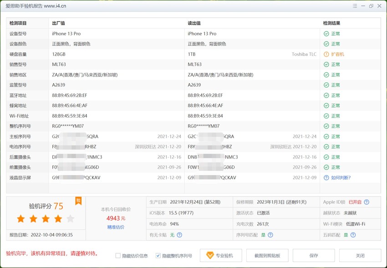The width and height of the screenshot is (387, 268).
Task: Click the report date 2022-10-04 09:06:35
Action: [52, 235]
